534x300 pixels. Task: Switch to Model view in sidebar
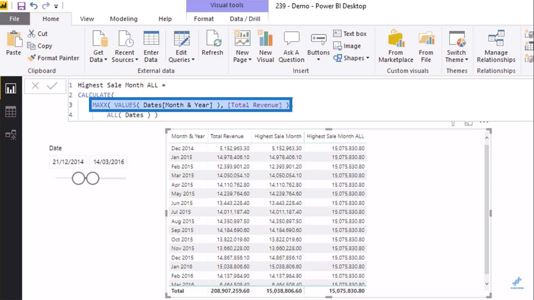point(11,135)
